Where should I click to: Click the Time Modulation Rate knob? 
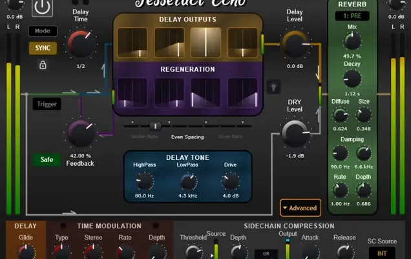[125, 252]
